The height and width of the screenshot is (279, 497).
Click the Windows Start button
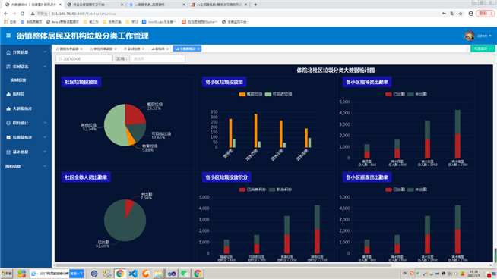point(7,273)
